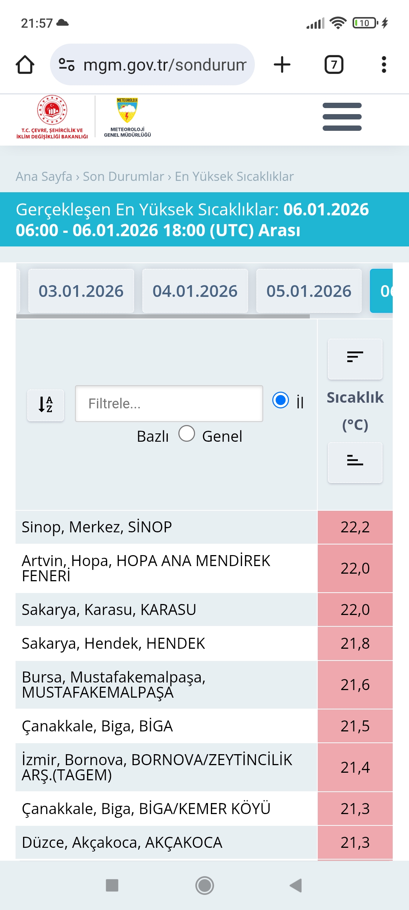Focus the Filtrele search field

169,403
